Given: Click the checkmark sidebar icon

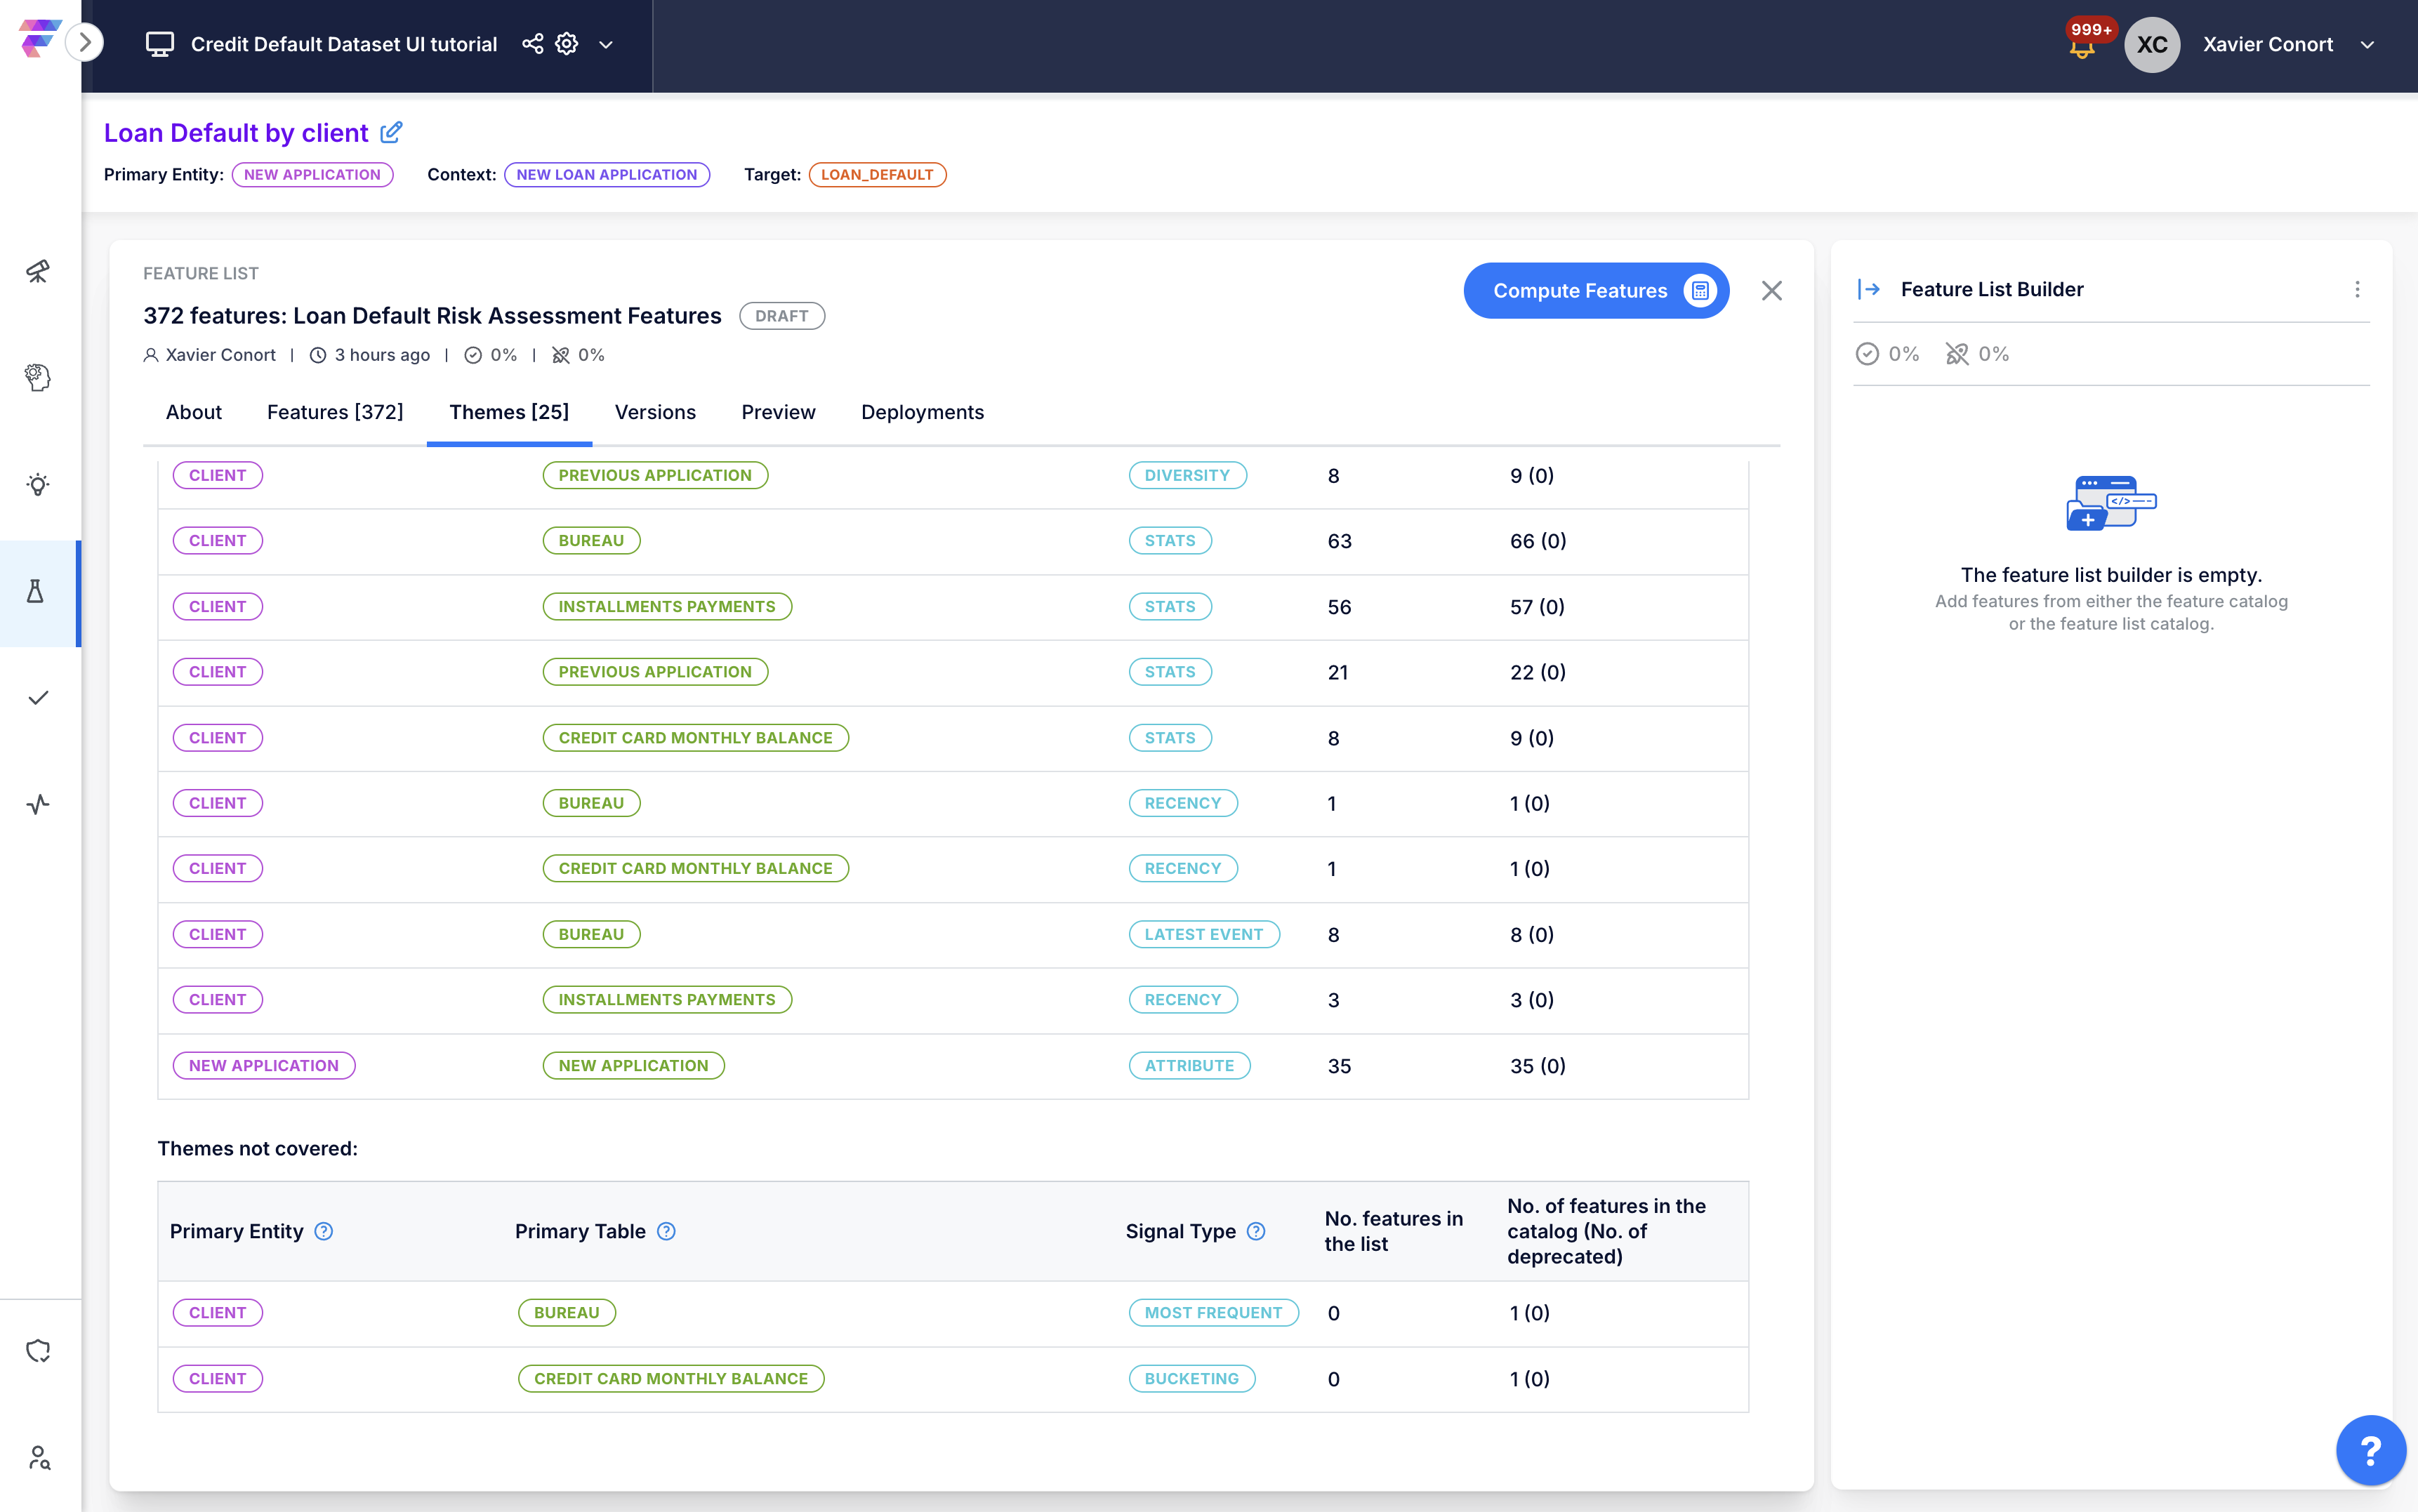Looking at the screenshot, I should click(x=38, y=698).
